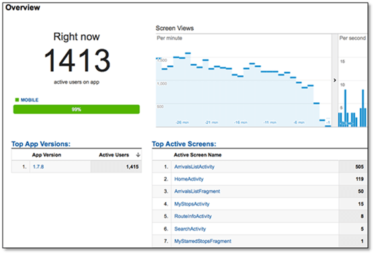Click the arrow between the Screen Views charts

(x=334, y=80)
